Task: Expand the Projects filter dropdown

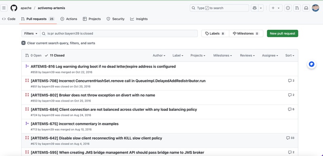Action: tap(198, 56)
